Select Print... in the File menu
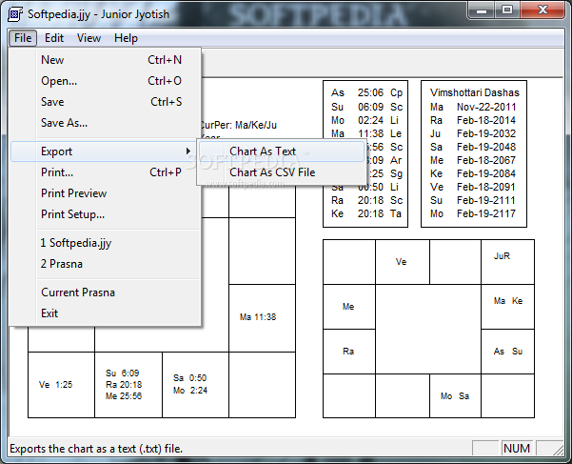The width and height of the screenshot is (572, 464). pyautogui.click(x=105, y=171)
